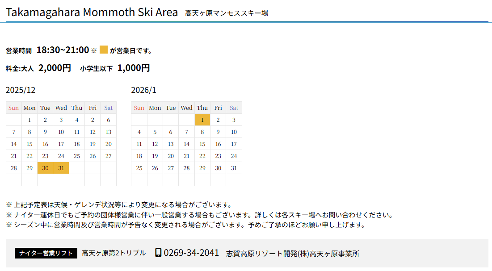Select highlighted December 30 in the 2025/12 calendar

click(45, 168)
